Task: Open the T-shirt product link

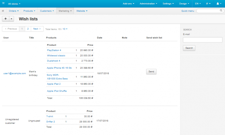Action: (x=50, y=116)
